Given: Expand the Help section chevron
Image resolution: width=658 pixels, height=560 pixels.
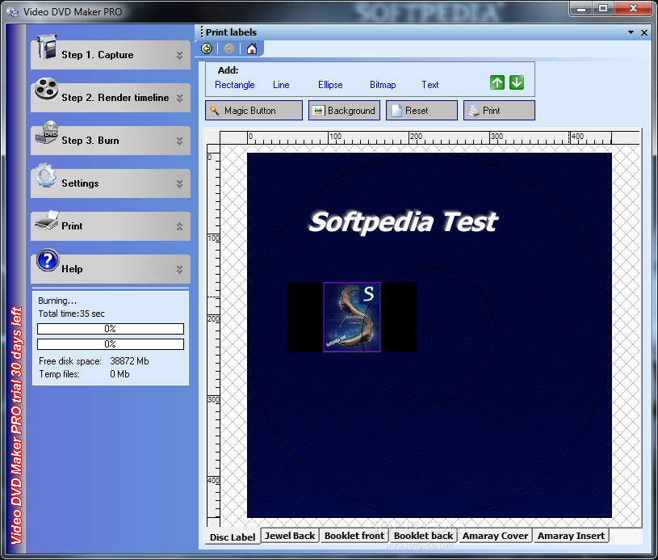Looking at the screenshot, I should [179, 269].
